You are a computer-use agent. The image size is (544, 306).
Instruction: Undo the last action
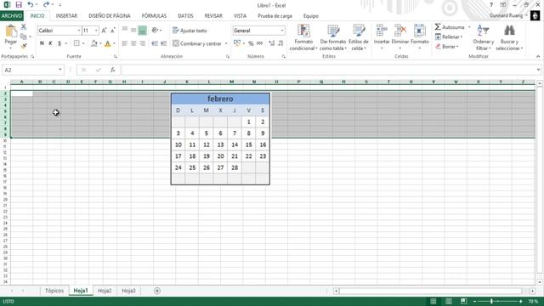coord(31,5)
